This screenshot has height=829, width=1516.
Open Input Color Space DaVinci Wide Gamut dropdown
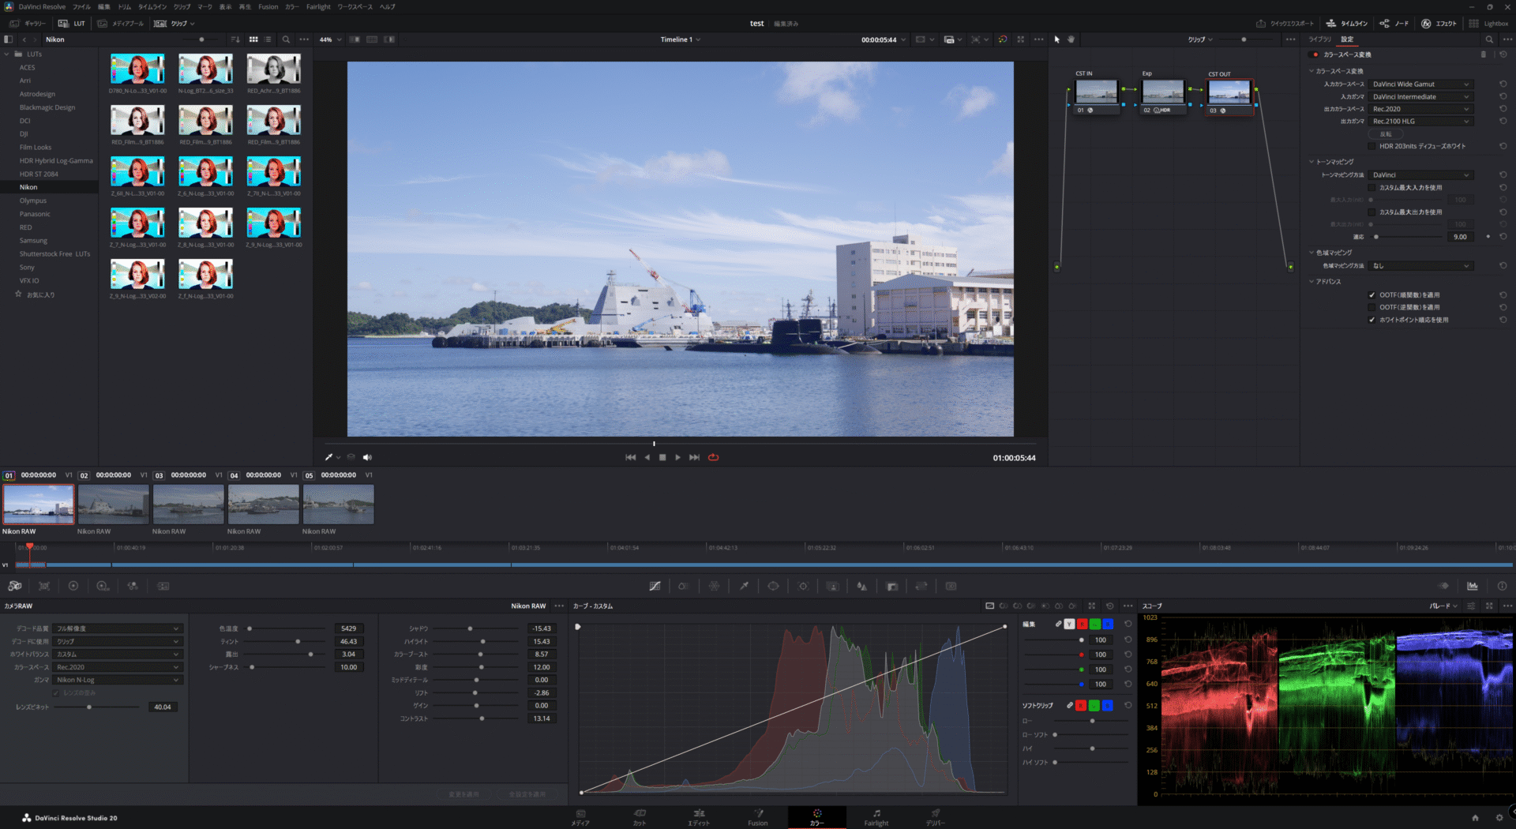point(1421,84)
